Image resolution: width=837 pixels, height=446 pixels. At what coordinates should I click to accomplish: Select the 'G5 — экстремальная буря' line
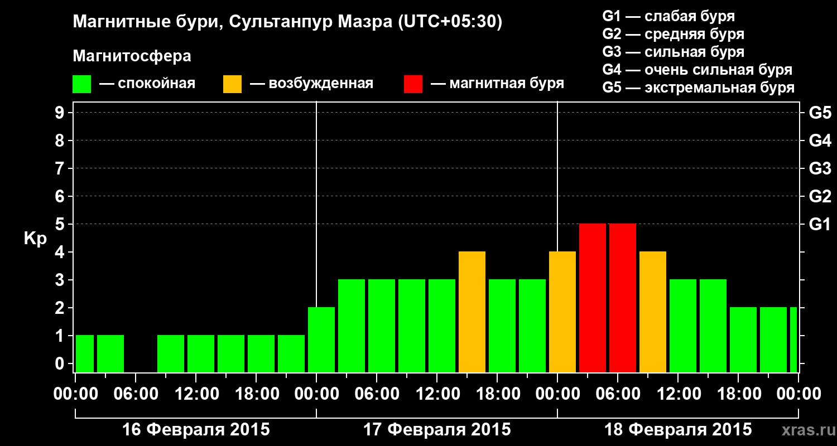point(698,88)
